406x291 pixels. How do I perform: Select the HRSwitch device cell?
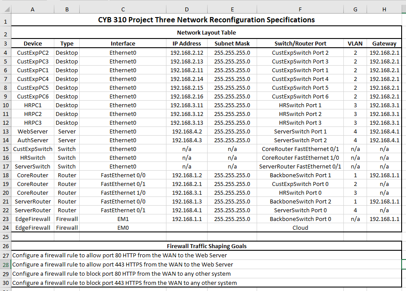pyautogui.click(x=32, y=158)
